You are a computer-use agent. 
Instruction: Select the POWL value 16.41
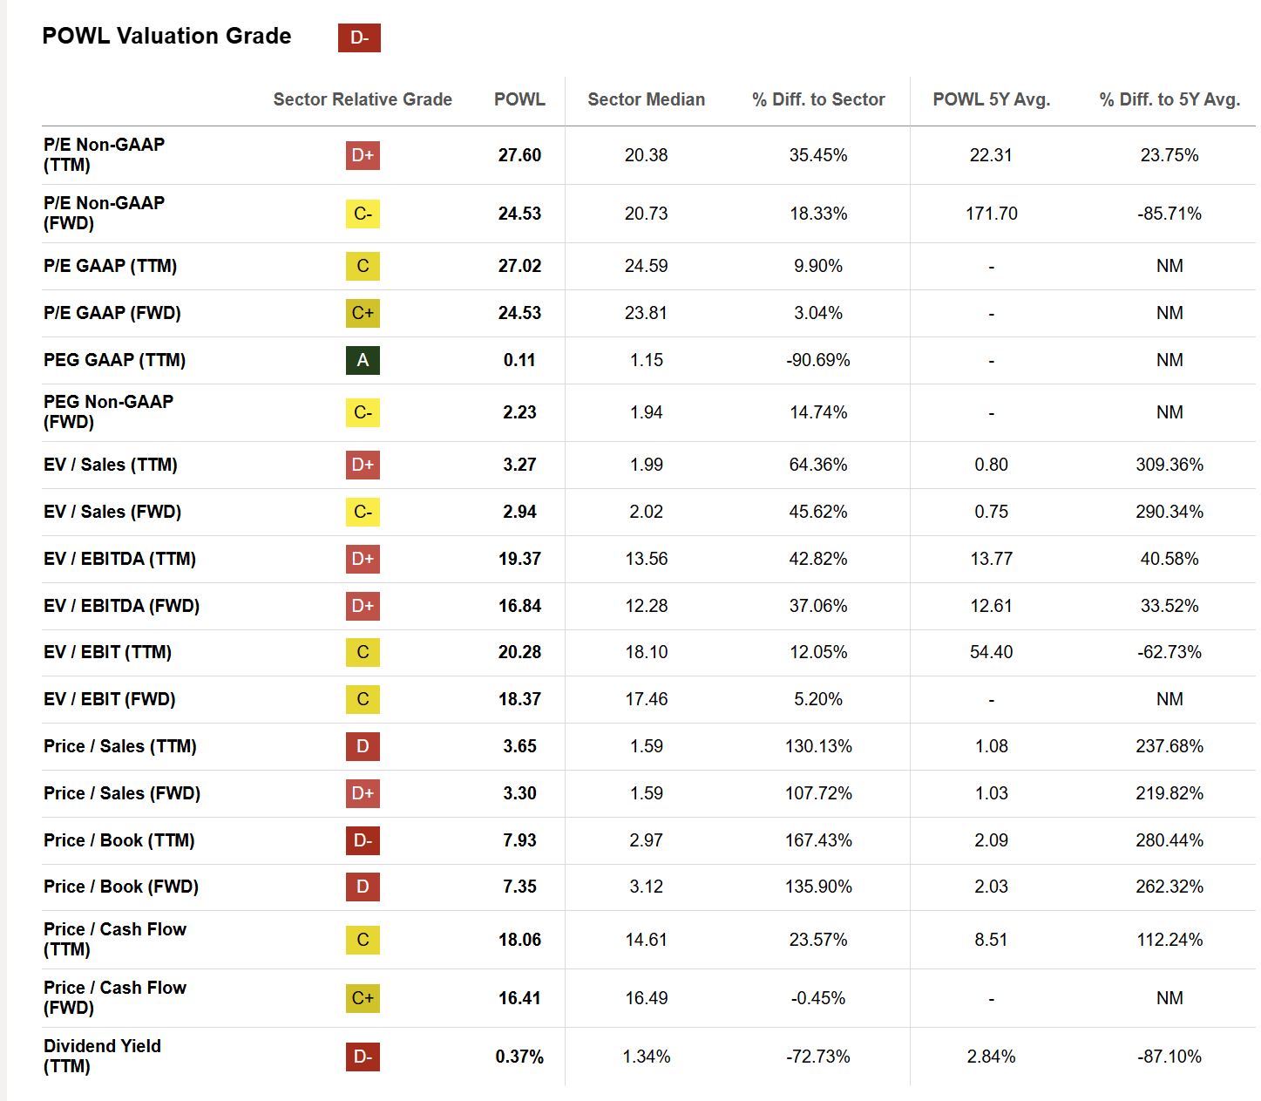coord(519,998)
